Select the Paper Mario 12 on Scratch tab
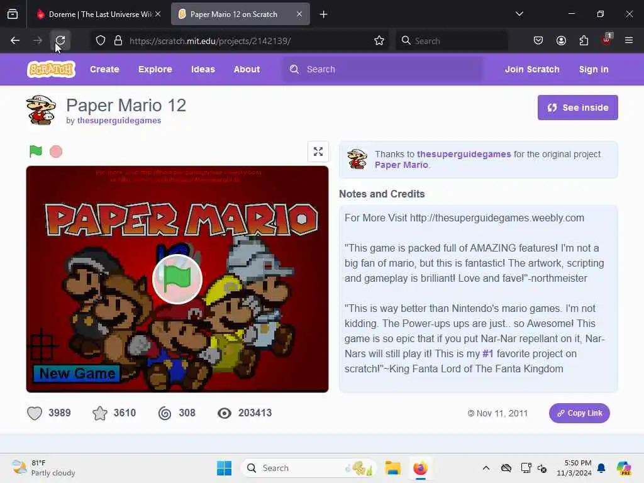 click(x=240, y=14)
